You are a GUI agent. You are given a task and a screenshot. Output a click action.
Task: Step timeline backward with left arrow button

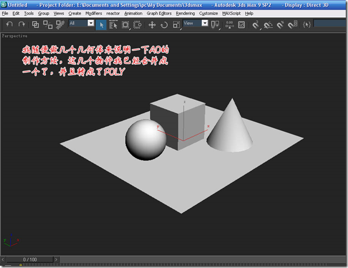point(3,259)
